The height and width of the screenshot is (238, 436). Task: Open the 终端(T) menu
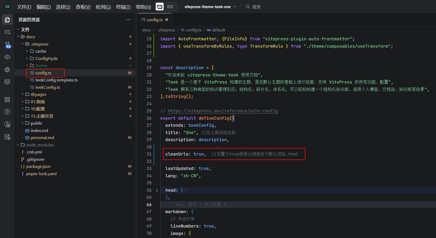coord(123,7)
